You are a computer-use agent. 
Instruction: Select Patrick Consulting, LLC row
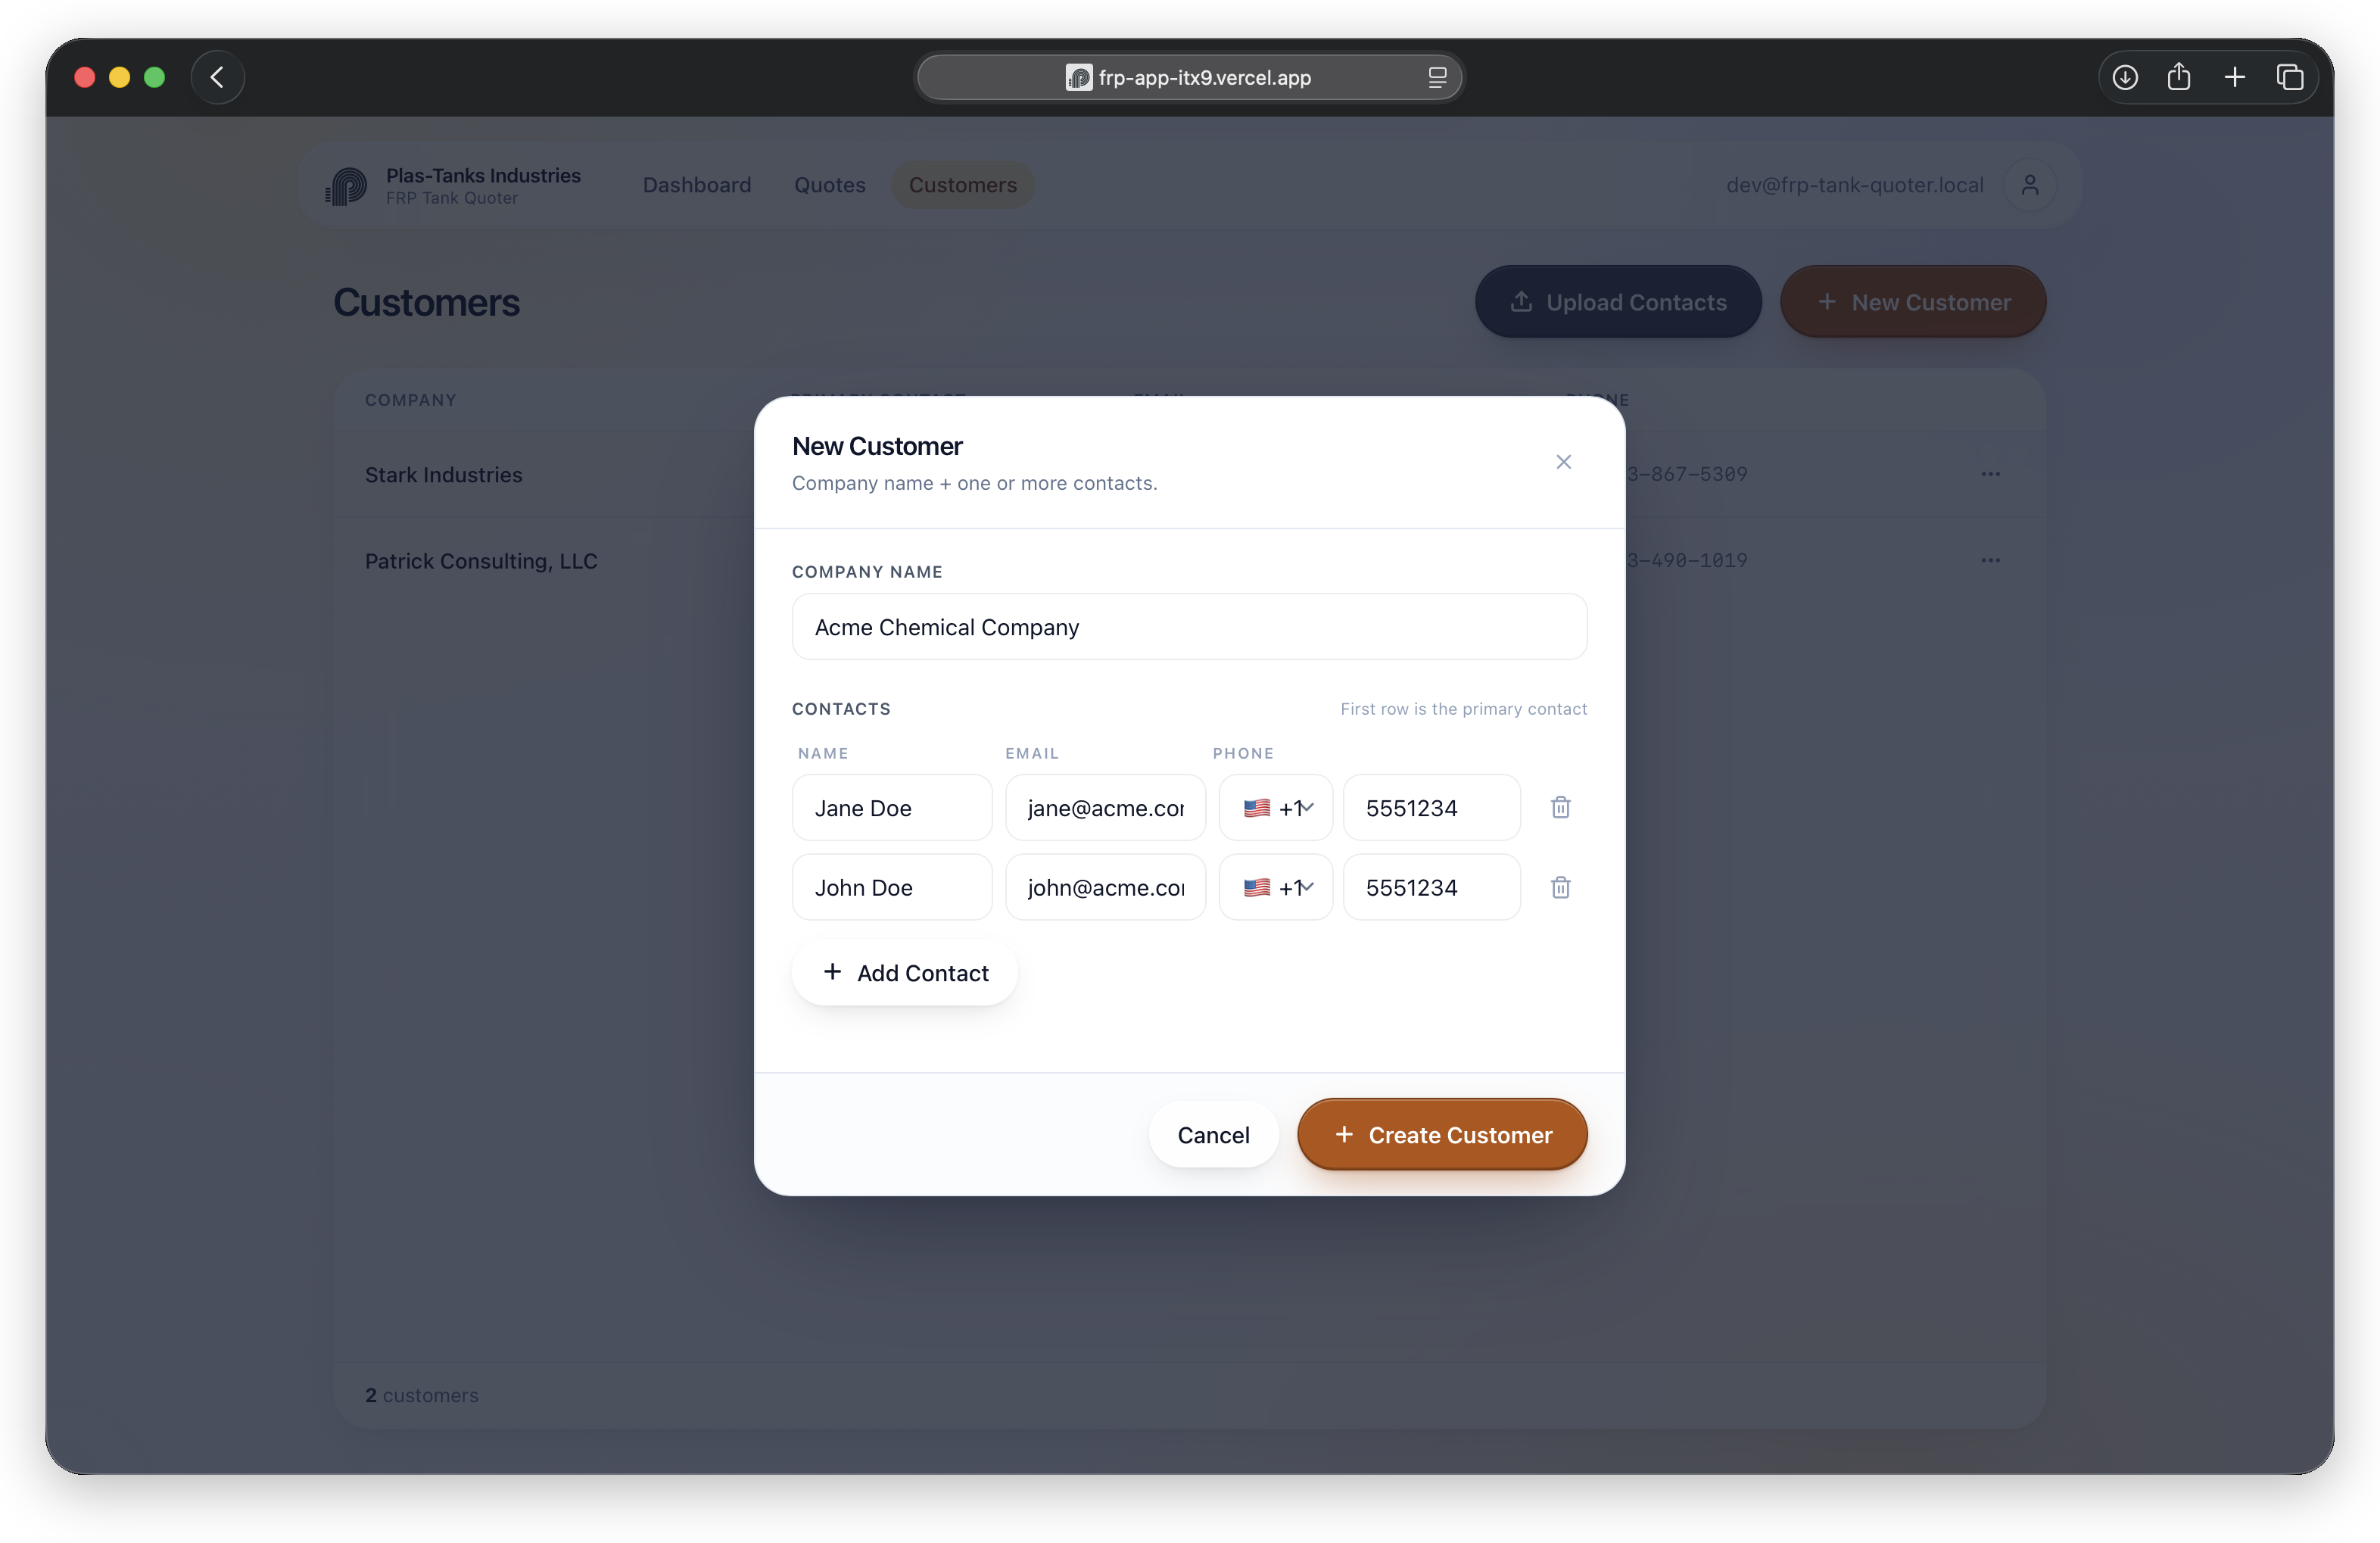pos(1189,560)
